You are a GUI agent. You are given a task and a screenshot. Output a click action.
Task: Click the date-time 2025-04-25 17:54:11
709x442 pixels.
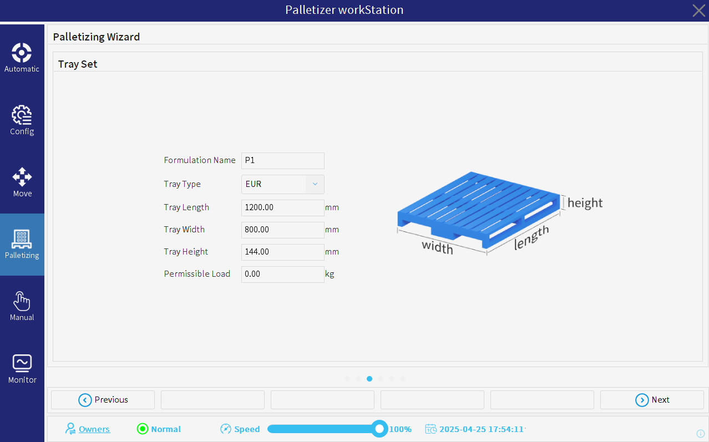482,429
